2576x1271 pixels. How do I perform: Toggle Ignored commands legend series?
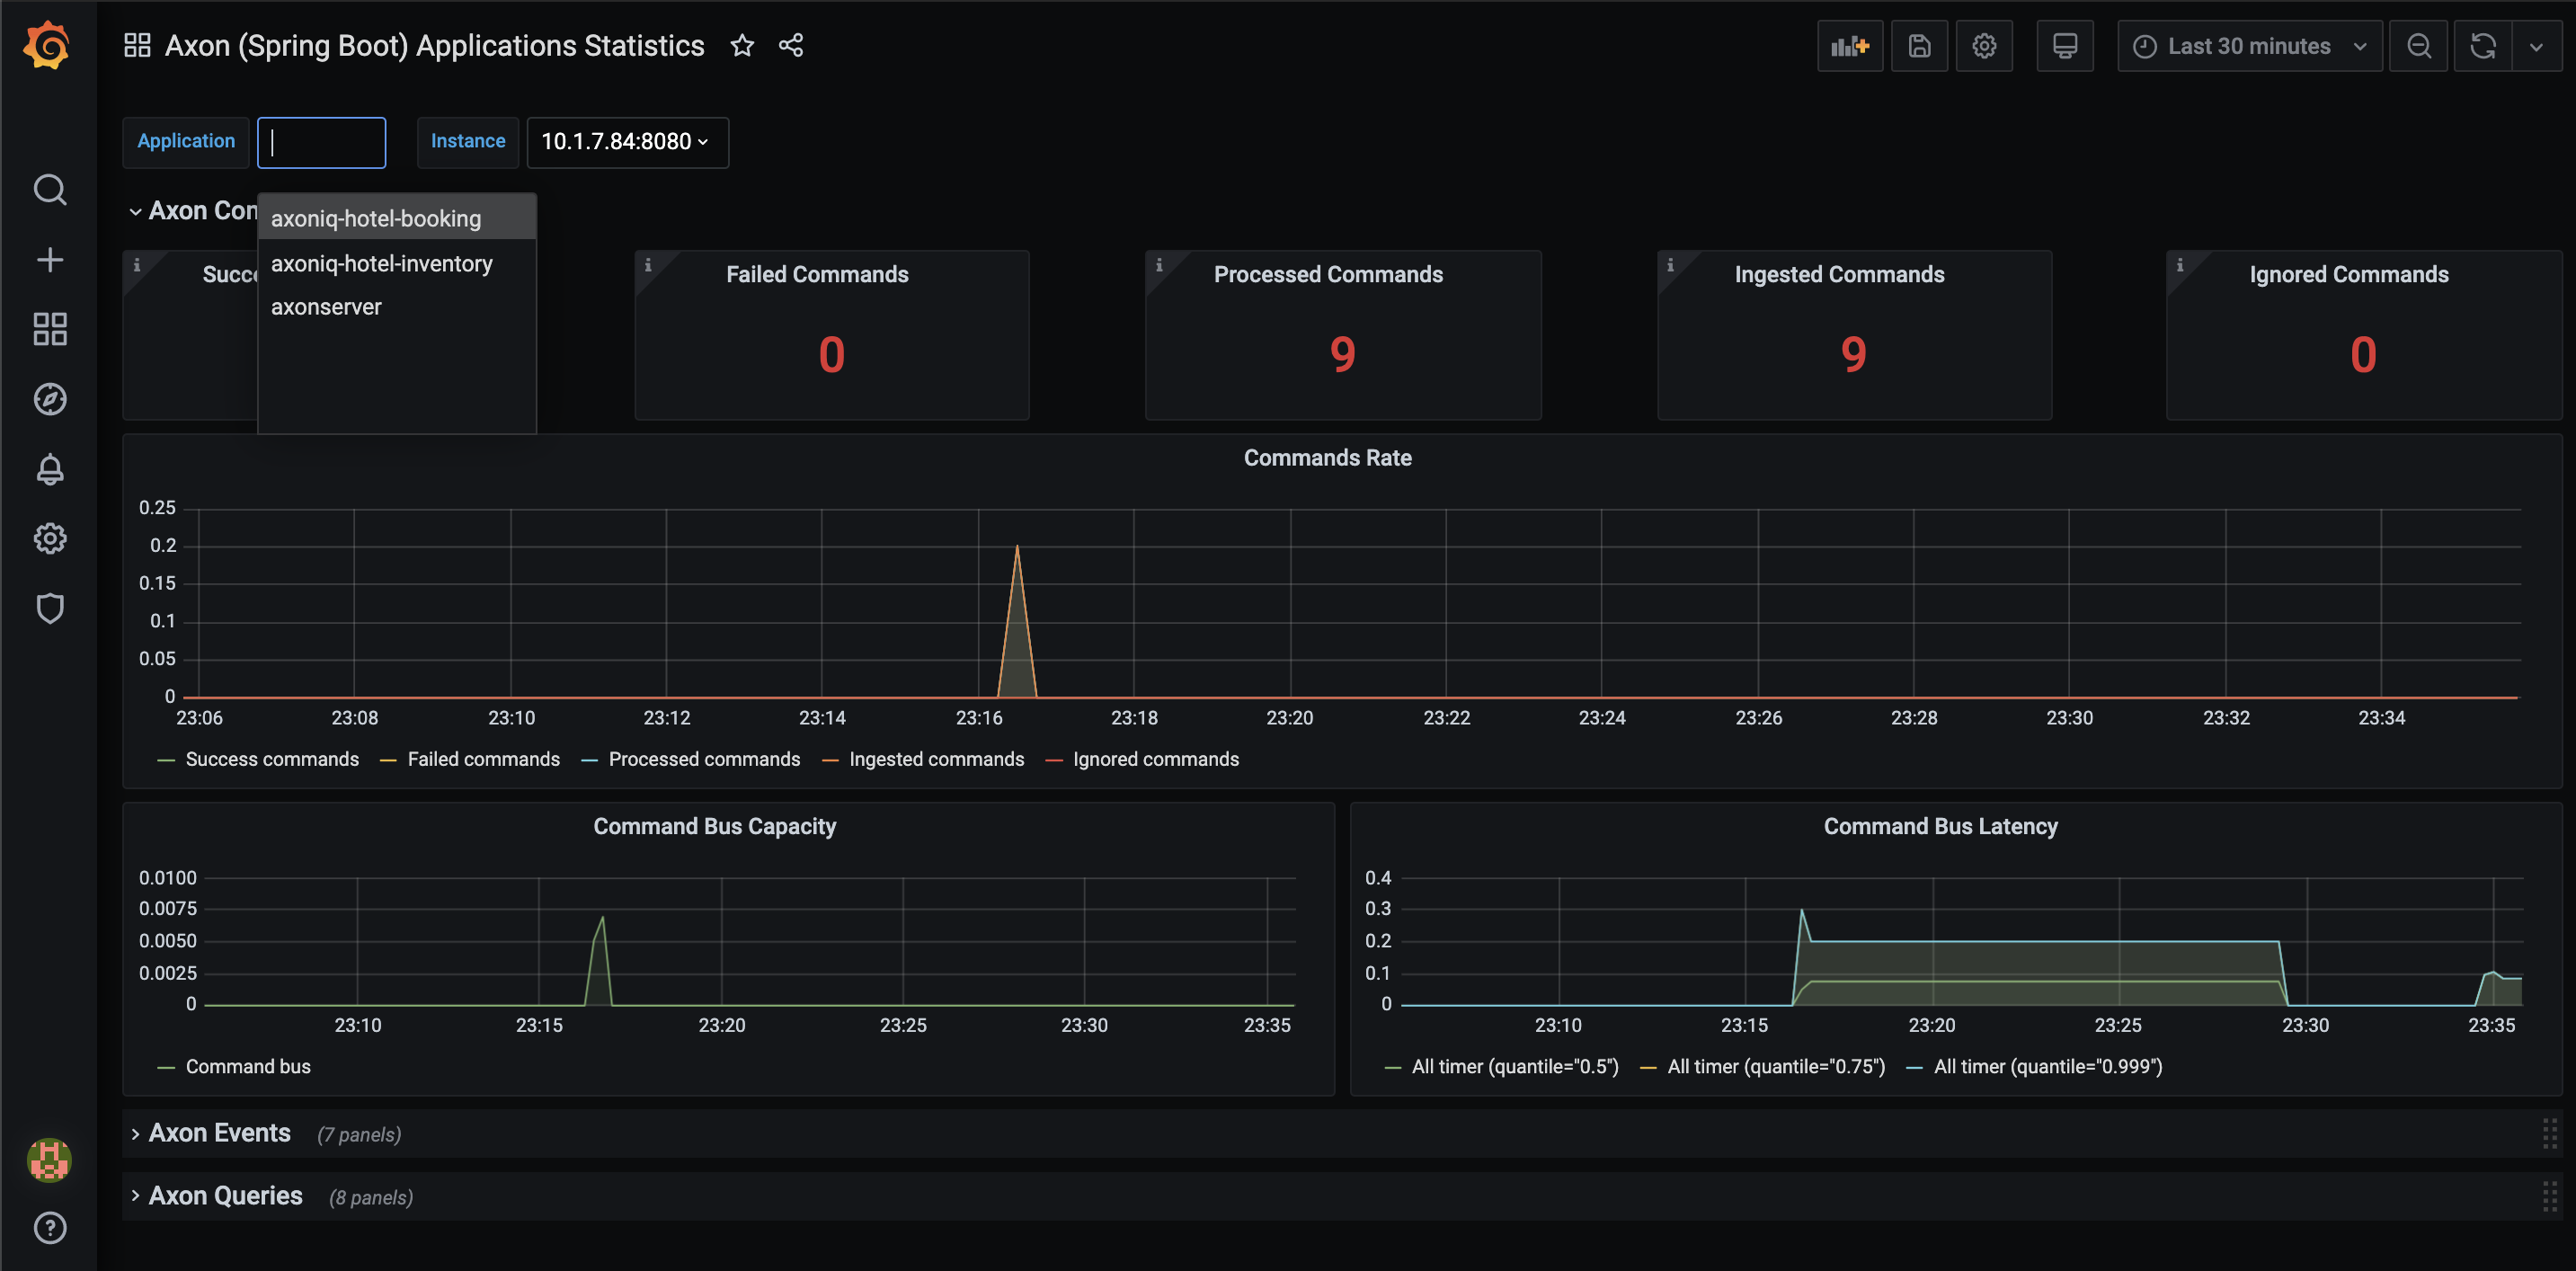tap(1155, 759)
